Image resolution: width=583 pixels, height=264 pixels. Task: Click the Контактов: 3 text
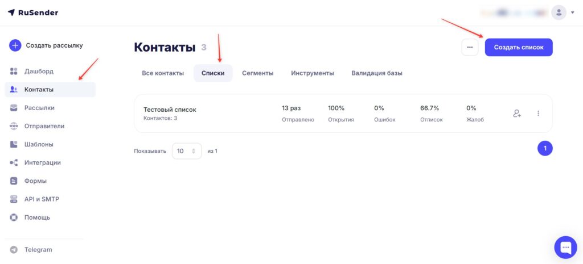(160, 118)
